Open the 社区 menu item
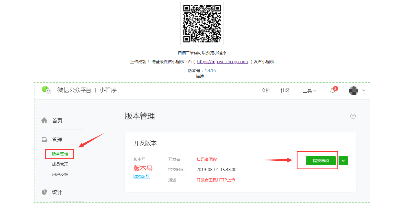The height and width of the screenshot is (208, 401). tap(285, 90)
